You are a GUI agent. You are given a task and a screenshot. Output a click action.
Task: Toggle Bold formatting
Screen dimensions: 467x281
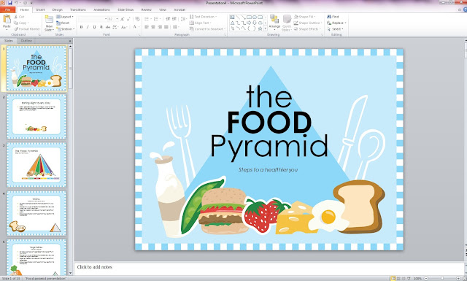81,27
